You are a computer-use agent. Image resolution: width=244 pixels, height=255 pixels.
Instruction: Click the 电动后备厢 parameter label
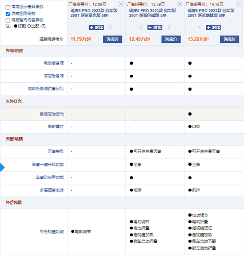point(54,63)
